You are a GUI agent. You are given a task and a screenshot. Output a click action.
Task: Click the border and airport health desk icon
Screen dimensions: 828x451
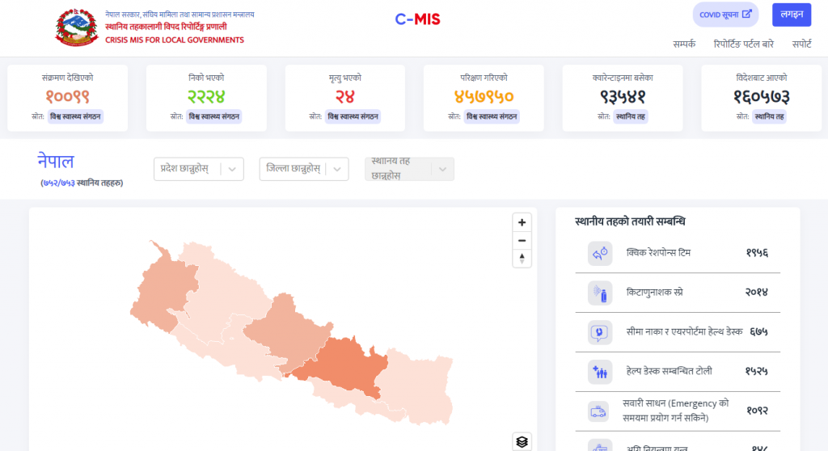(x=600, y=331)
